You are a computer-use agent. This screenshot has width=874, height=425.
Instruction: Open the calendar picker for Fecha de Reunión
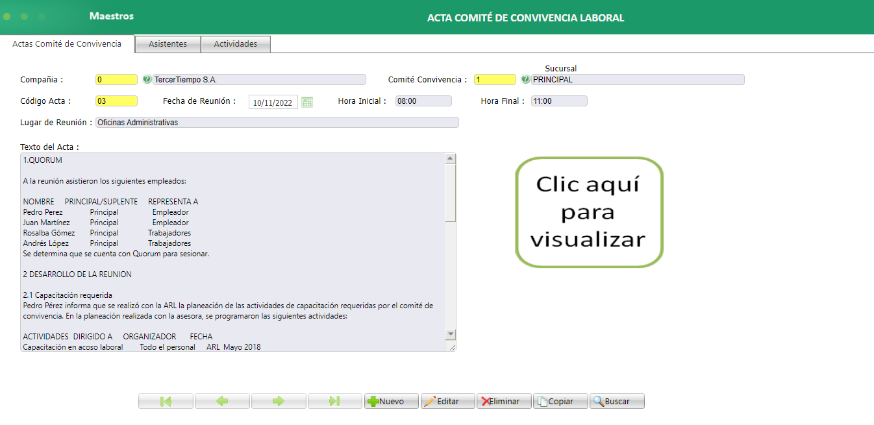coord(306,101)
